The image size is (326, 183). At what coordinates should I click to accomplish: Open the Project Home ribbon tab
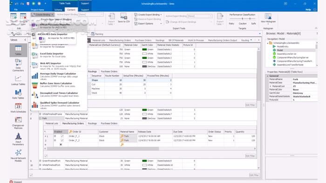click(37, 10)
